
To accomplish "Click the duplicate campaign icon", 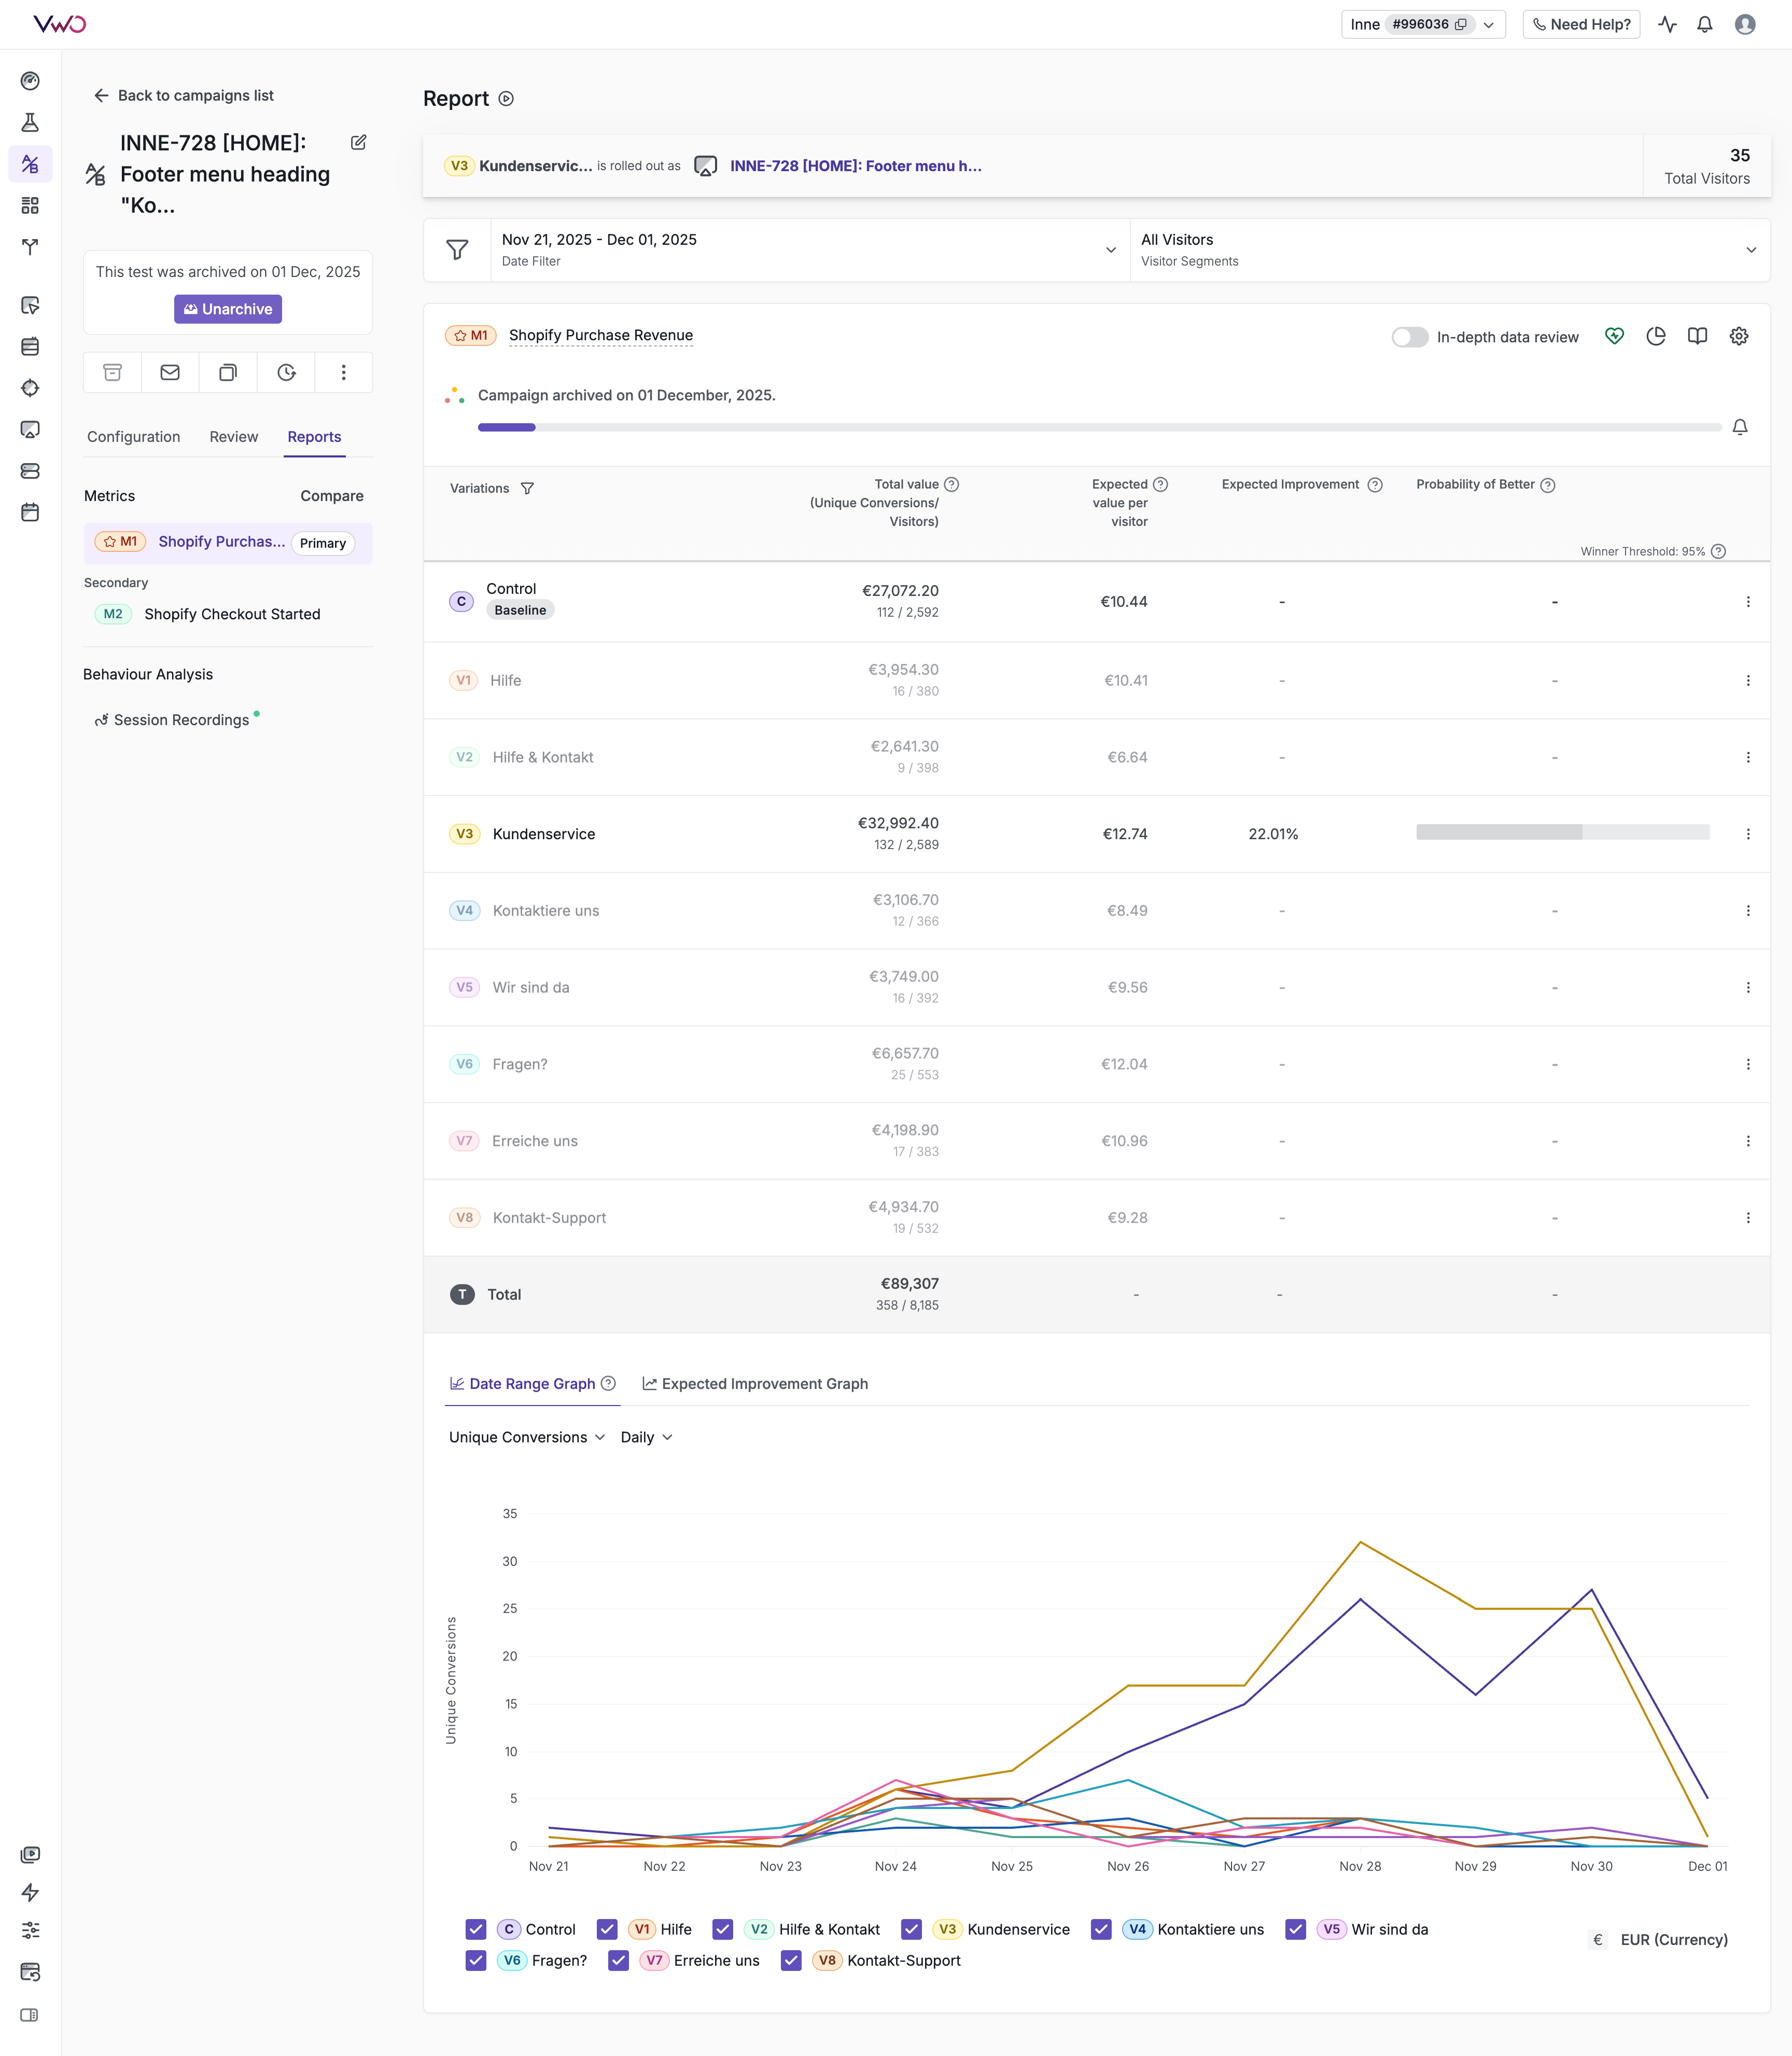I will [228, 372].
